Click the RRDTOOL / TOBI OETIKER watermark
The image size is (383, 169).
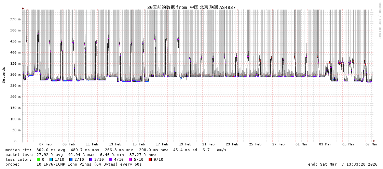tap(379, 21)
